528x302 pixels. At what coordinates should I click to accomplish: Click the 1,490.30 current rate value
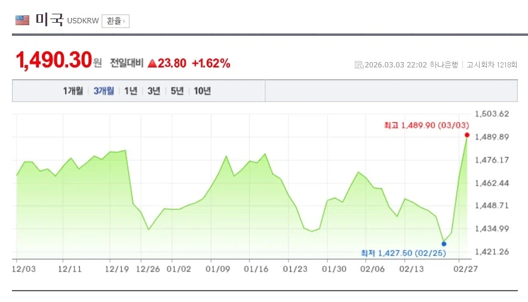[54, 60]
